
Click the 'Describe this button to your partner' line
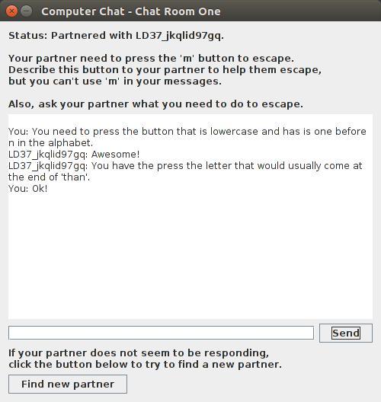[x=165, y=70]
